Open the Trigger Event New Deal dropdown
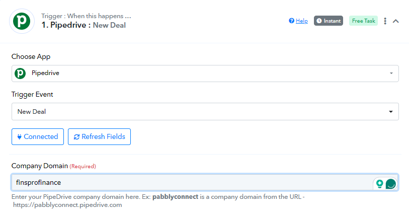Viewport: 409px width, 216px height. 205,112
